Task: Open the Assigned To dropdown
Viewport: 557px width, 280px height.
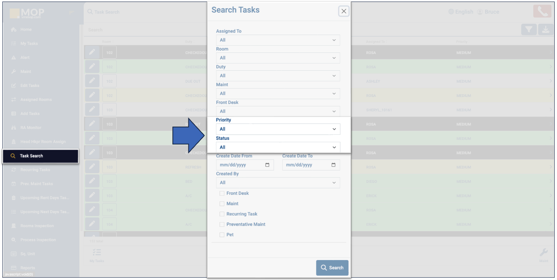Action: coord(278,40)
